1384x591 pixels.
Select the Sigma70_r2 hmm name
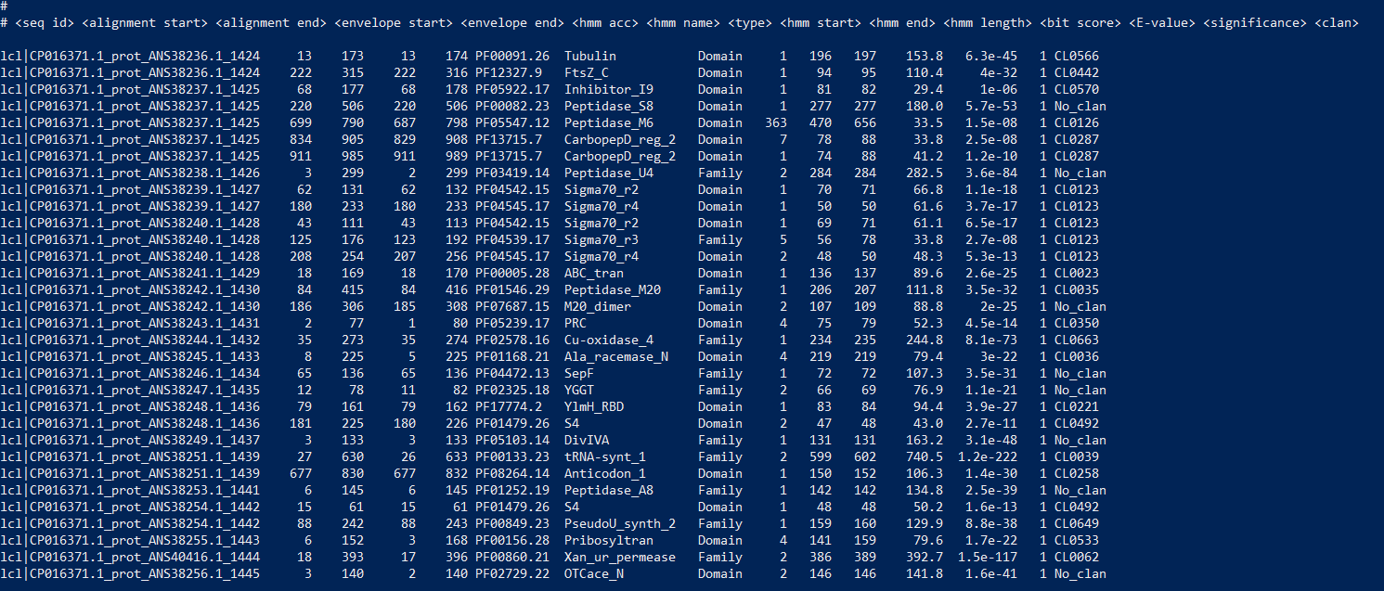(601, 189)
